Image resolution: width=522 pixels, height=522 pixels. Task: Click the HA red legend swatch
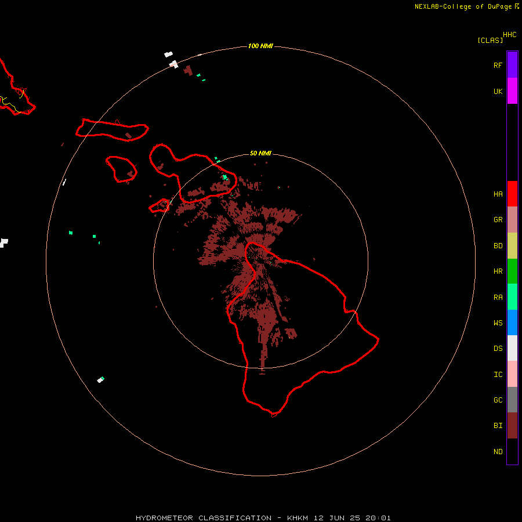pyautogui.click(x=512, y=194)
